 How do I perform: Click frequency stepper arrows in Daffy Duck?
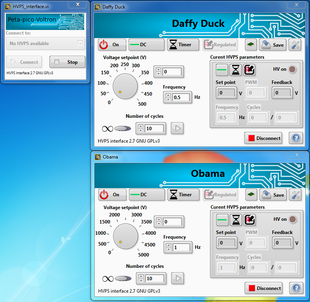tap(168, 98)
